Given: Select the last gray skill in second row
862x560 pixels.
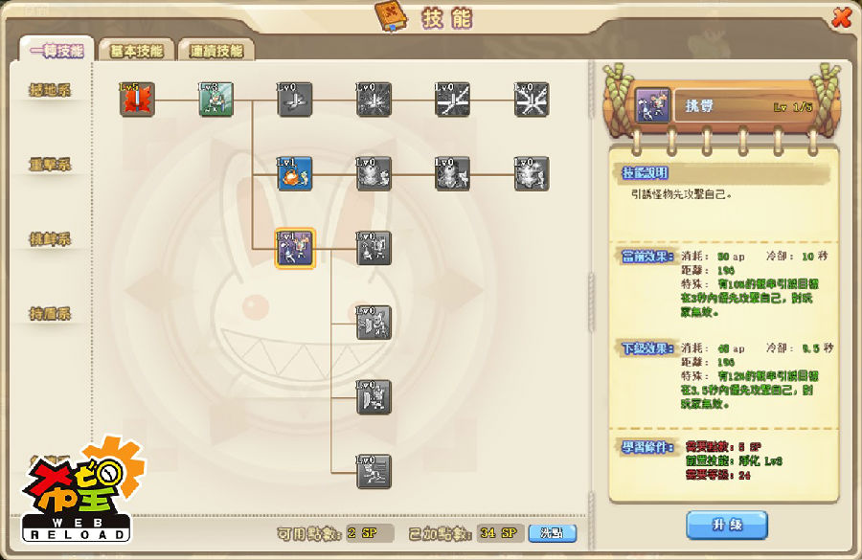Looking at the screenshot, I should (x=532, y=173).
